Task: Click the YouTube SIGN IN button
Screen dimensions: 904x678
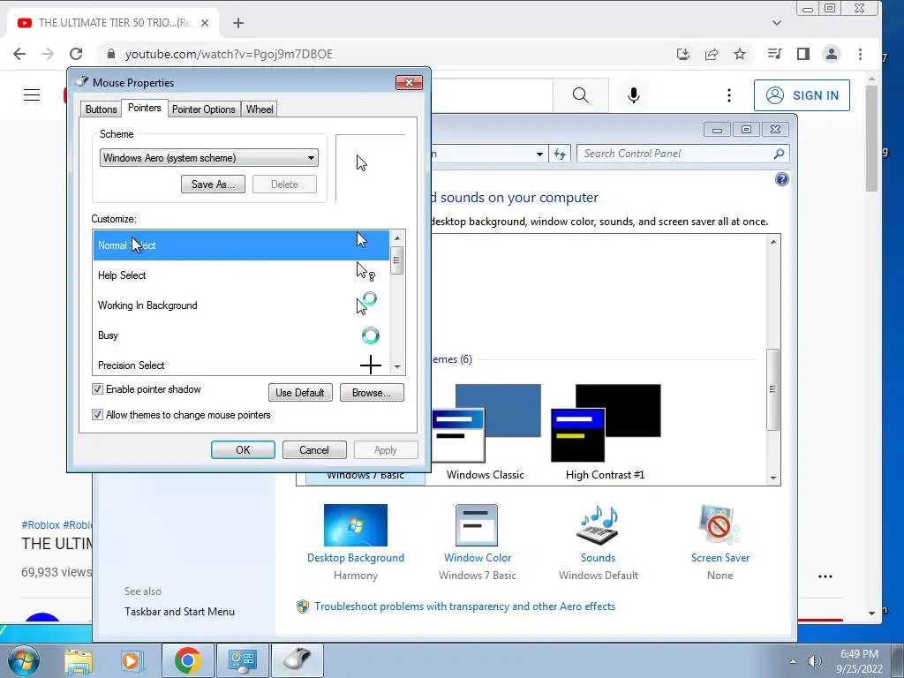Action: (802, 95)
